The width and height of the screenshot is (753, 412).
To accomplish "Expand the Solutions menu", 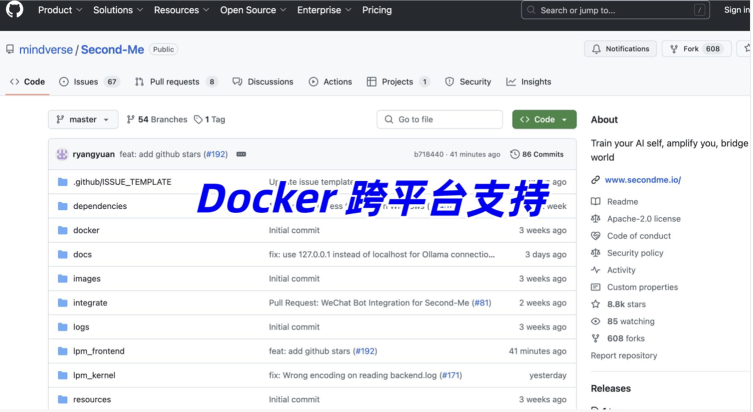I will (118, 10).
